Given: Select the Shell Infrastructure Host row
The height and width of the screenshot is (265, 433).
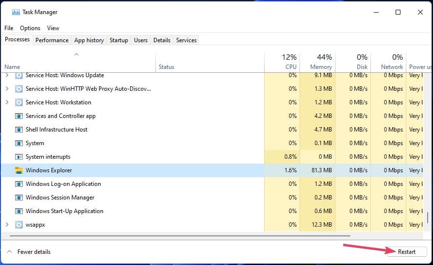Looking at the screenshot, I should click(x=212, y=130).
